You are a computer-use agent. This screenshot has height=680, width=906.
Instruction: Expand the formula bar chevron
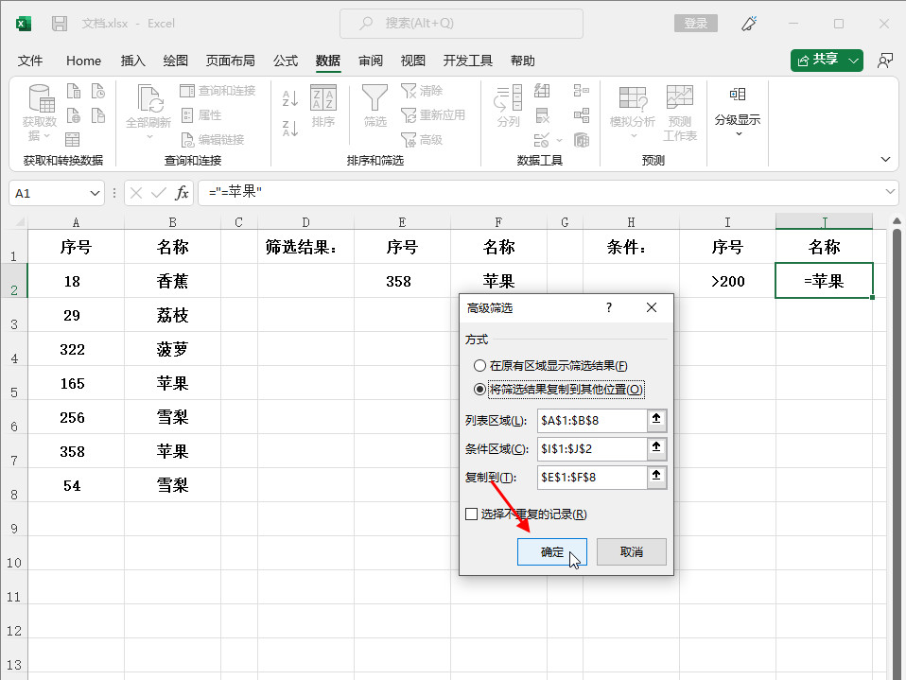point(890,191)
